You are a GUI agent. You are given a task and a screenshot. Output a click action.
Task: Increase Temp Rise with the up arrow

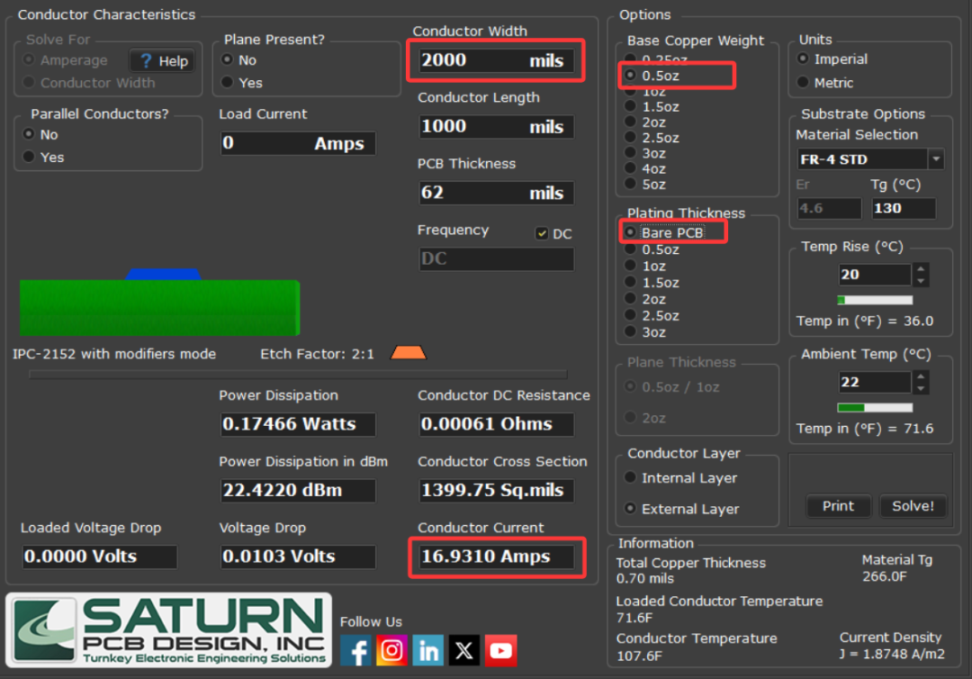[x=921, y=269]
